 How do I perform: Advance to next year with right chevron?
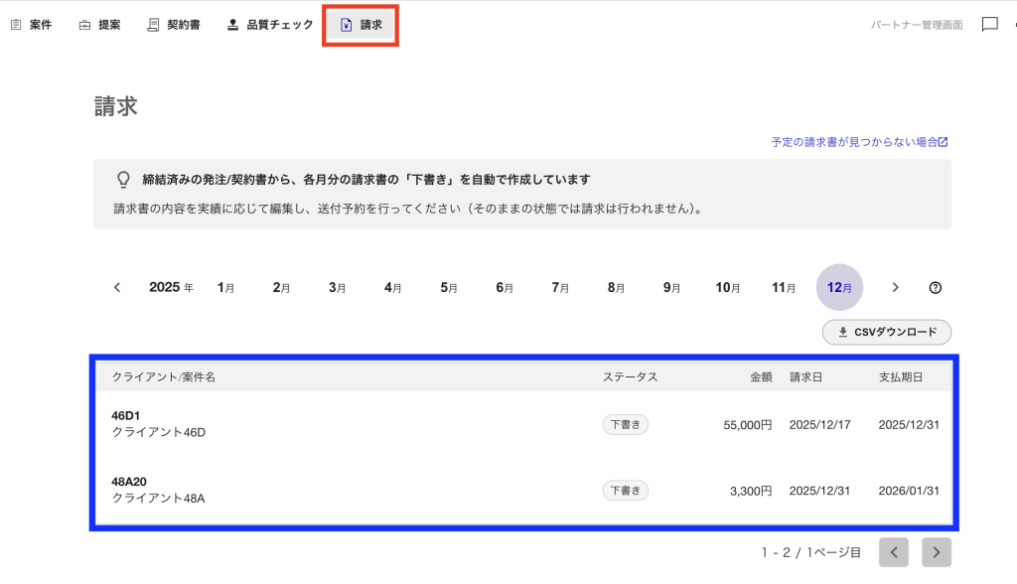(x=895, y=288)
